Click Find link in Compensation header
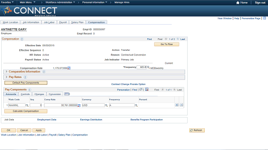This screenshot has width=268, height=150. pyautogui.click(x=149, y=39)
